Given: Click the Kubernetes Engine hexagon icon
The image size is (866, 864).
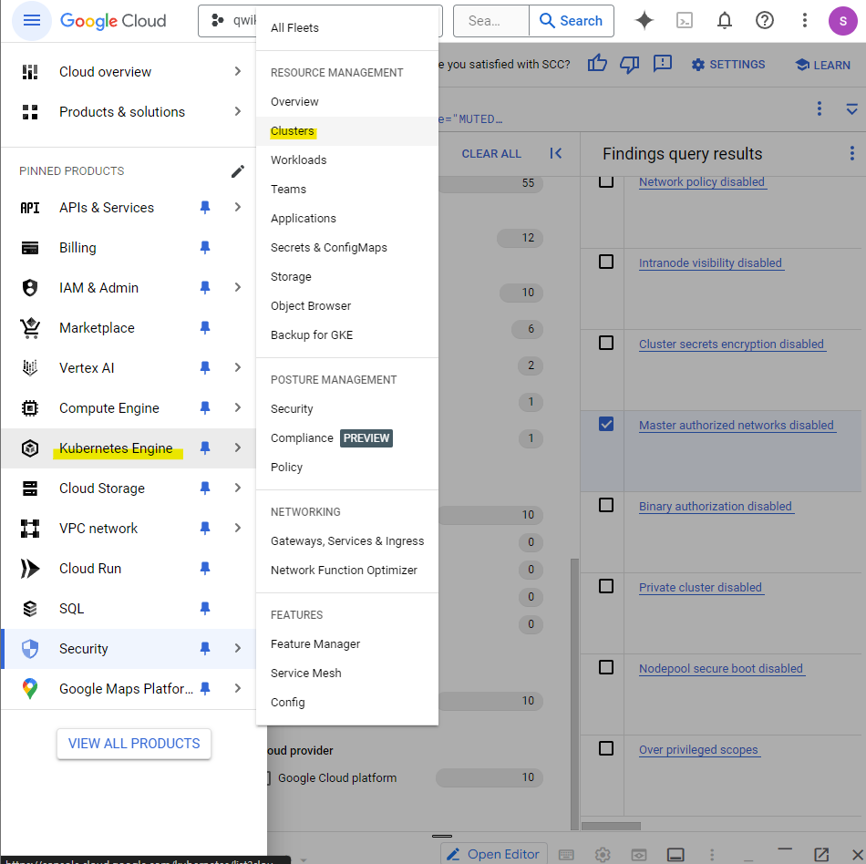Looking at the screenshot, I should tap(30, 447).
